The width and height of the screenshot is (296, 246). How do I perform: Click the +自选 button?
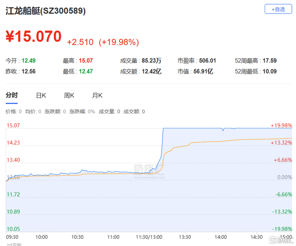tap(278, 9)
